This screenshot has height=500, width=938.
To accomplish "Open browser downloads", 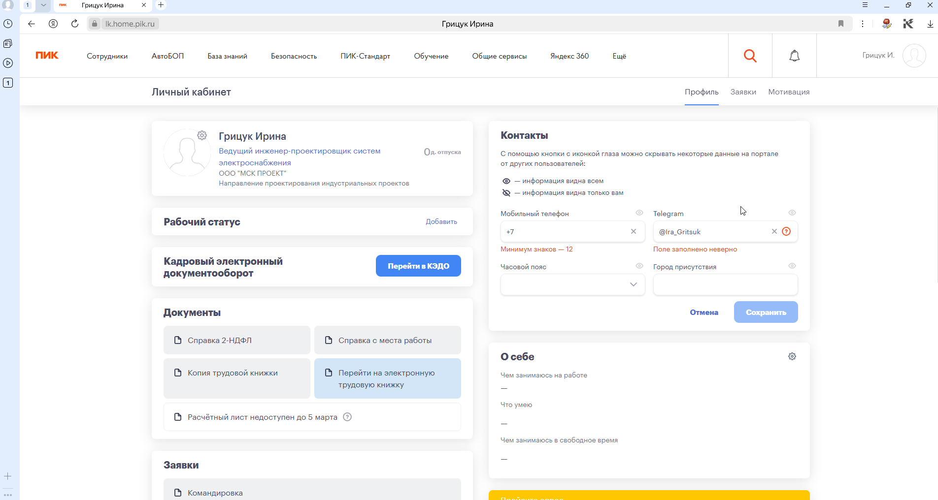I will (930, 24).
